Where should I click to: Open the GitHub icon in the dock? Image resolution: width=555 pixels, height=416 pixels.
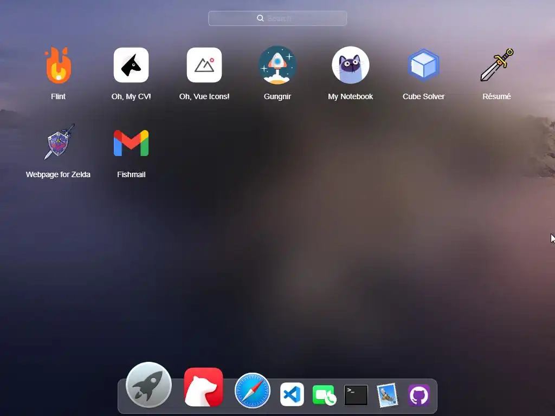click(419, 395)
